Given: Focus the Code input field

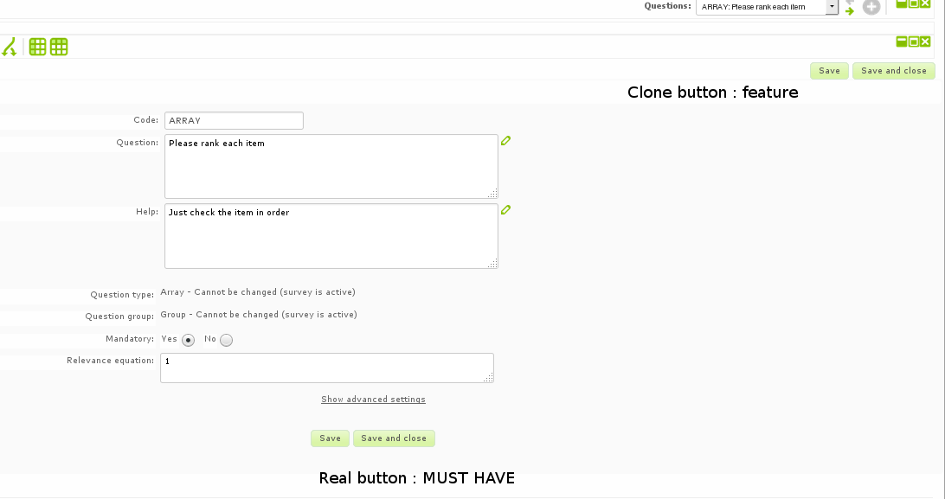Looking at the screenshot, I should coord(234,120).
